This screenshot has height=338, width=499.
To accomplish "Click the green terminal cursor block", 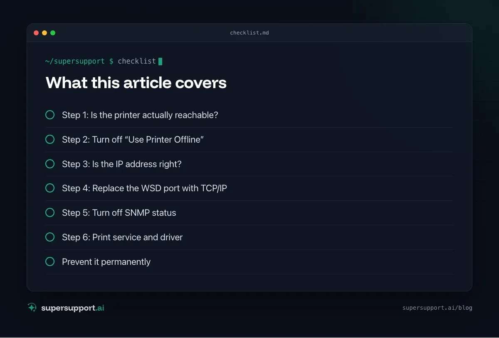I will click(161, 62).
